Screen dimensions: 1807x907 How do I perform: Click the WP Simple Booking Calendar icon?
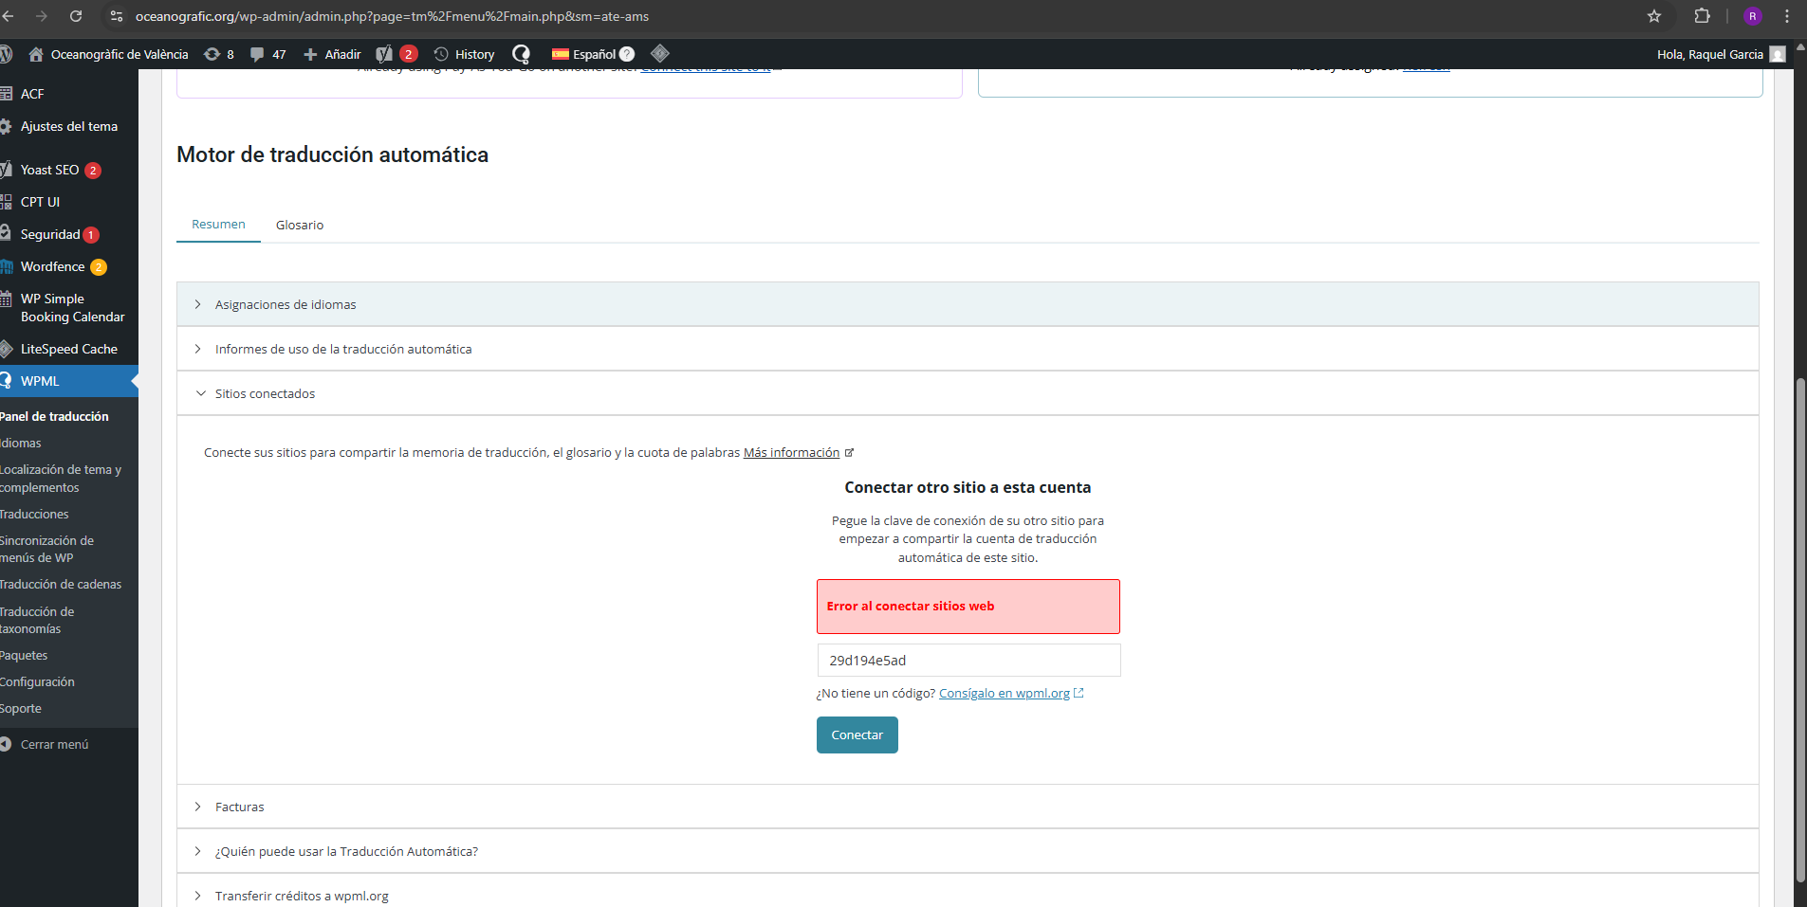6,299
